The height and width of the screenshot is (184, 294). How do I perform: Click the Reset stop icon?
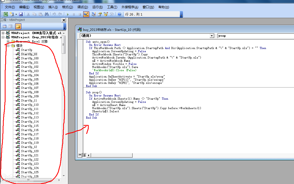[80, 14]
